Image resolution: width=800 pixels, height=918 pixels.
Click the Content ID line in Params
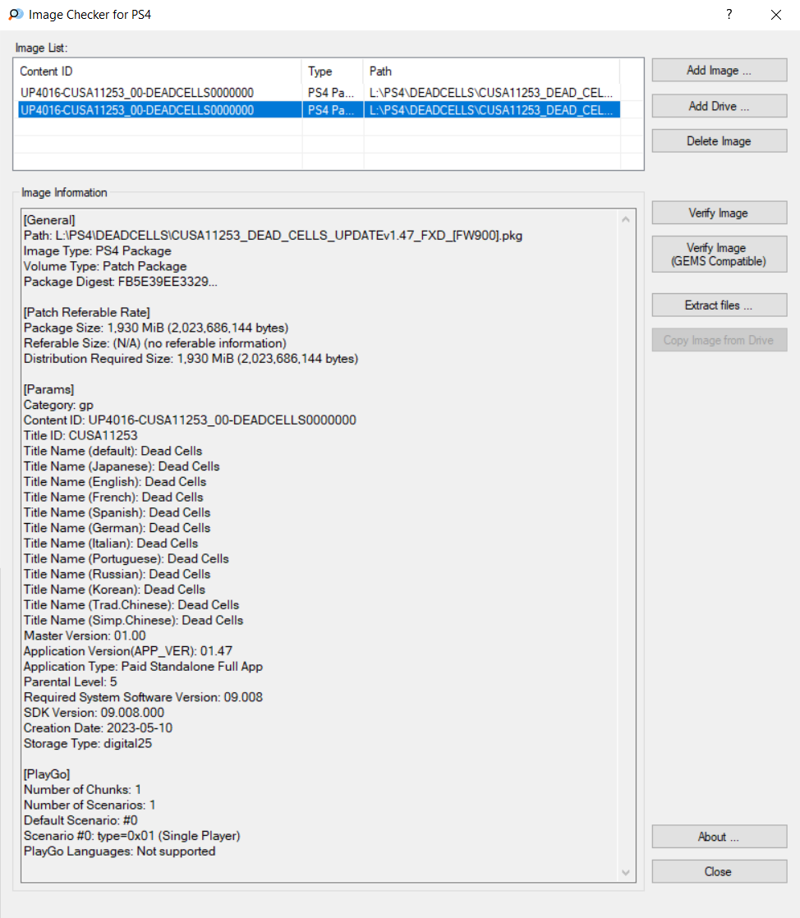(190, 420)
